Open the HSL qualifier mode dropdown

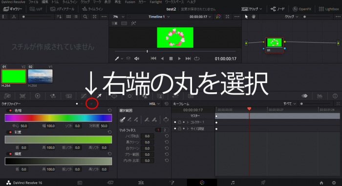coord(155,104)
